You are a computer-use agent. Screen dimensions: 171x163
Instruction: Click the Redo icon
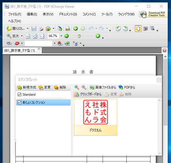(x=102, y=29)
